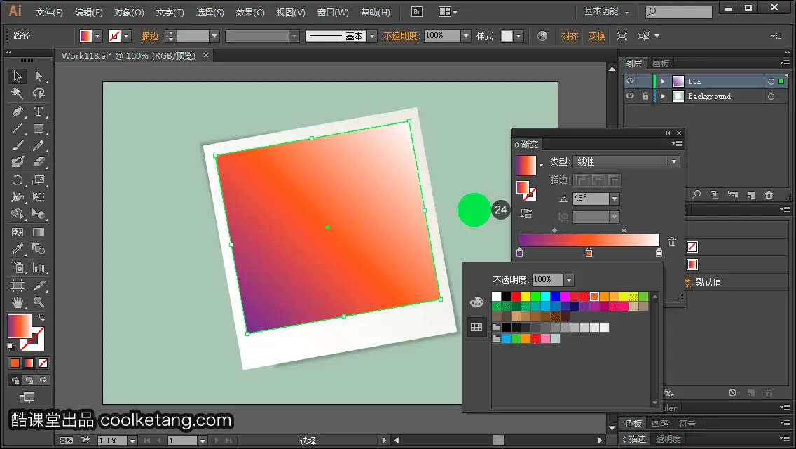Hide the Box layer
Screen dimensions: 796x449
click(630, 81)
